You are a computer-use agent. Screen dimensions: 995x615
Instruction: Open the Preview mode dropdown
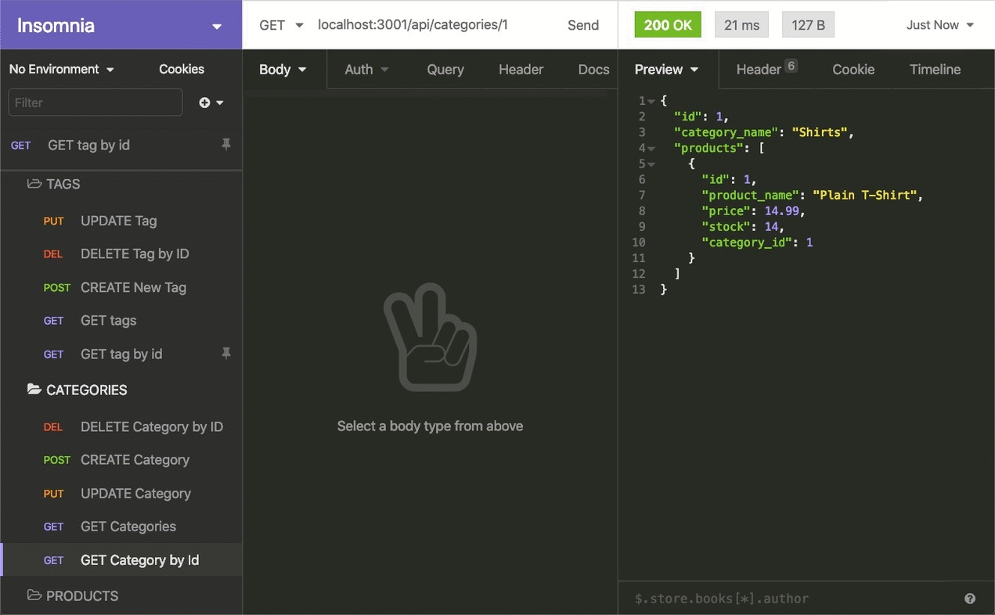[666, 69]
